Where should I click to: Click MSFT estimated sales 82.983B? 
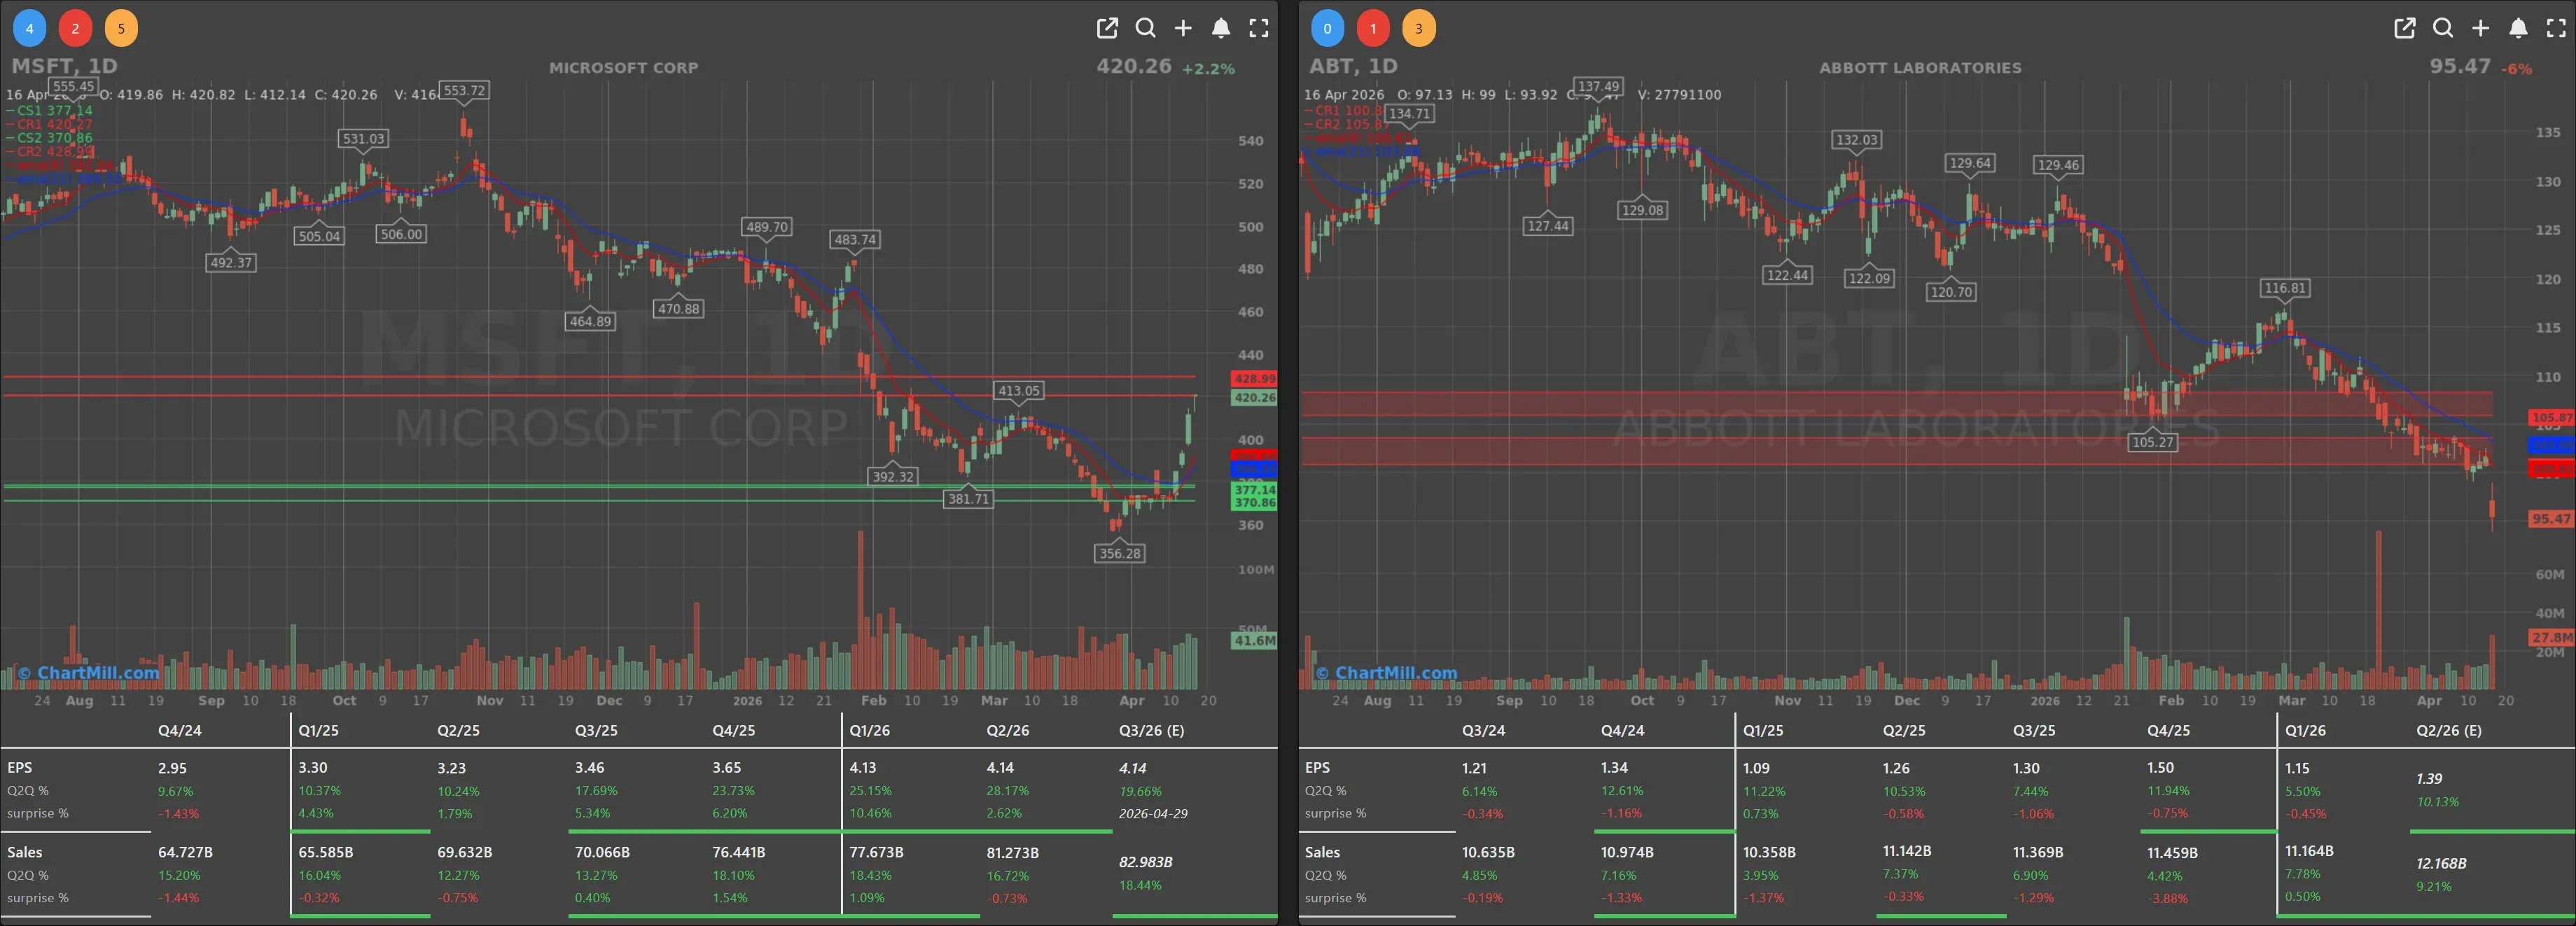[1145, 862]
